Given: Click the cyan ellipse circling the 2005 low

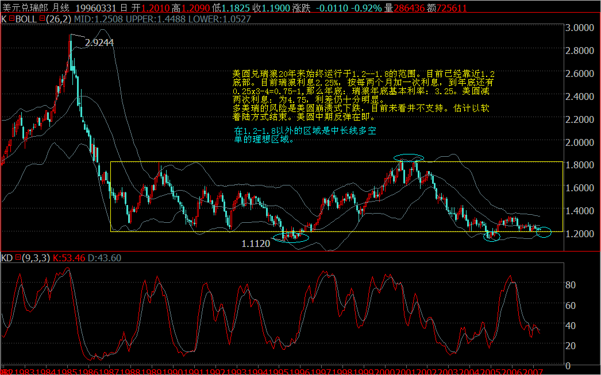Looking at the screenshot, I should [491, 237].
